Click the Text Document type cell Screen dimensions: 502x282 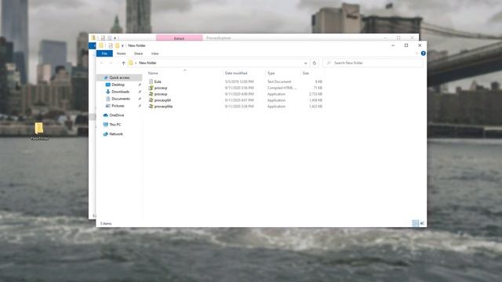[x=279, y=81]
